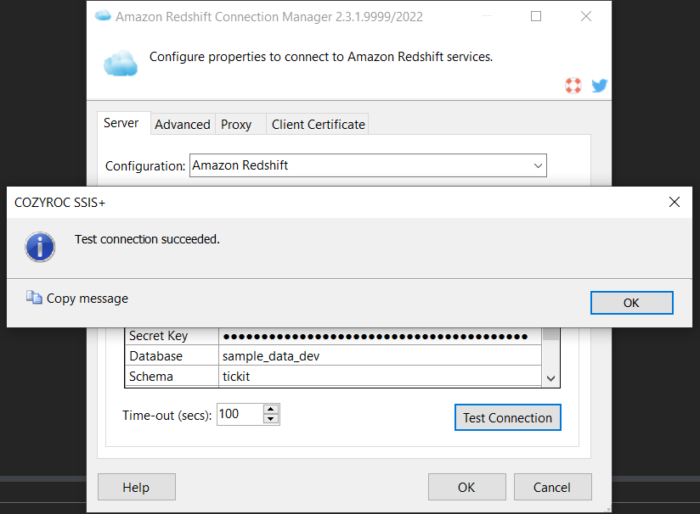Click the blue information icon
Image resolution: width=700 pixels, height=514 pixels.
(40, 247)
